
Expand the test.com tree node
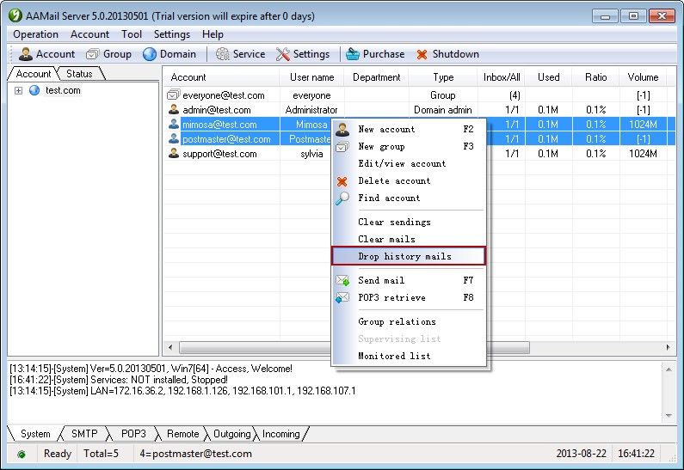coord(18,90)
